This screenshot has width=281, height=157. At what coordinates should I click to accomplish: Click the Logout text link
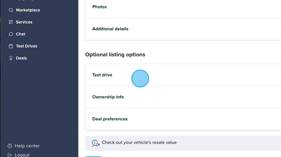tap(22, 155)
